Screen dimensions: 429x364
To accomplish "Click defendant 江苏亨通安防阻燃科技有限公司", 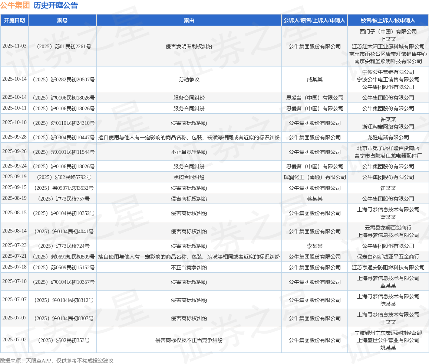I will pyautogui.click(x=388, y=267).
